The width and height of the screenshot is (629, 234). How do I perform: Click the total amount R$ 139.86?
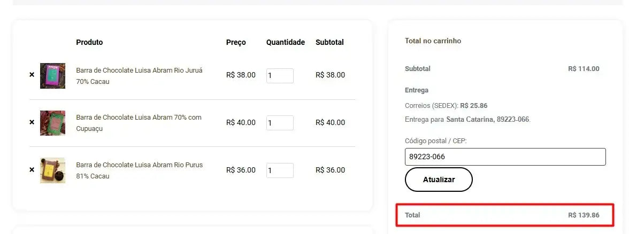[584, 215]
